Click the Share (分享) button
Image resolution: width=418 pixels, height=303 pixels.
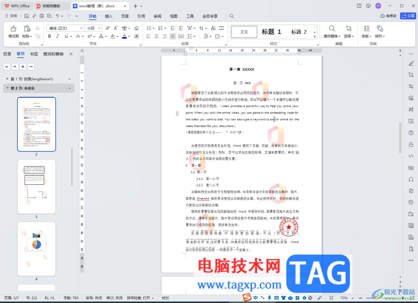[x=408, y=16]
